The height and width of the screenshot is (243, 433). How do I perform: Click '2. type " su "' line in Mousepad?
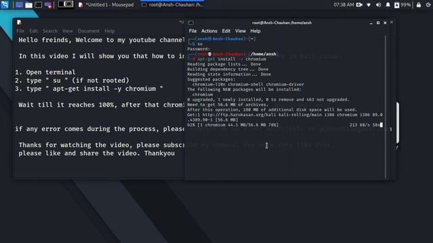(x=72, y=80)
